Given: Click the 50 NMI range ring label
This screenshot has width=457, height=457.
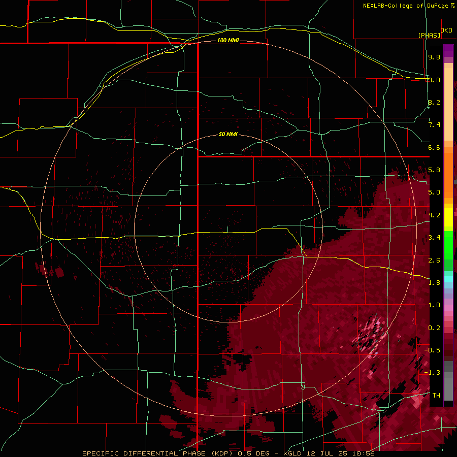Looking at the screenshot, I should click(x=228, y=135).
